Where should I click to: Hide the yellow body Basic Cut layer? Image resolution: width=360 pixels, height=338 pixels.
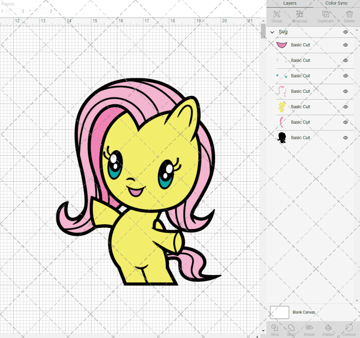pos(346,107)
